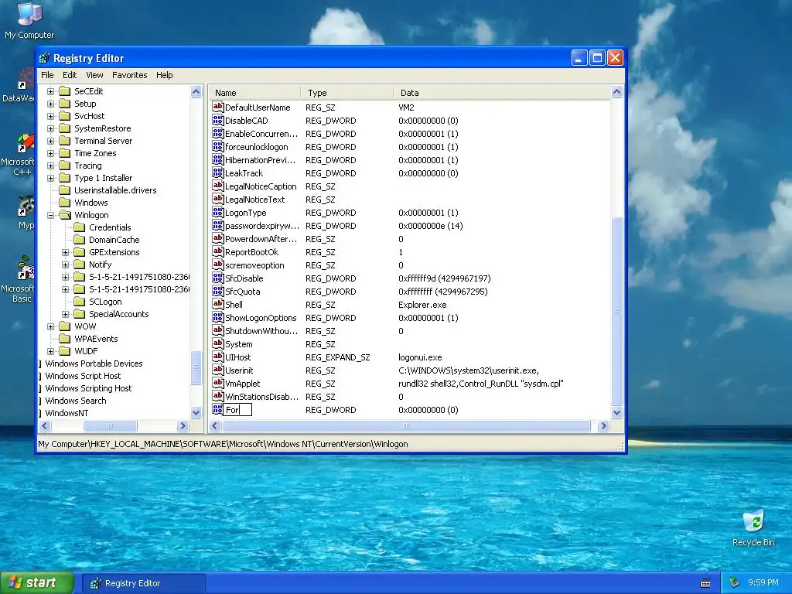The image size is (792, 594).
Task: Click the Userinstallable.drivers folder icon
Action: click(x=65, y=190)
